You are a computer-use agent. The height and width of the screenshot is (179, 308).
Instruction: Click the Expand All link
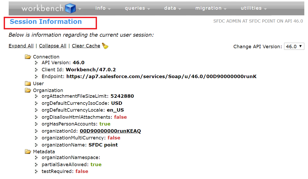pos(21,46)
